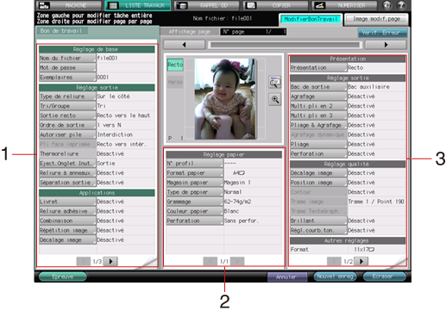Open Décalage image in Réglage qualité
Viewport: 446px width, 317px height.
click(318, 173)
